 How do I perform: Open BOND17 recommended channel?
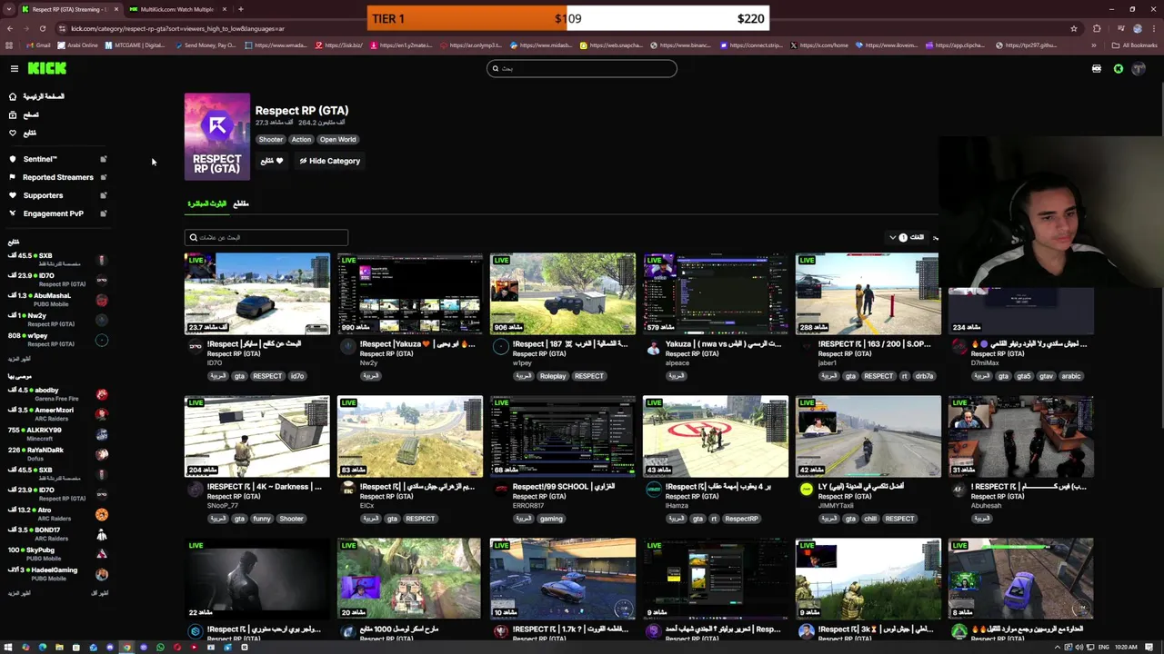pyautogui.click(x=57, y=534)
